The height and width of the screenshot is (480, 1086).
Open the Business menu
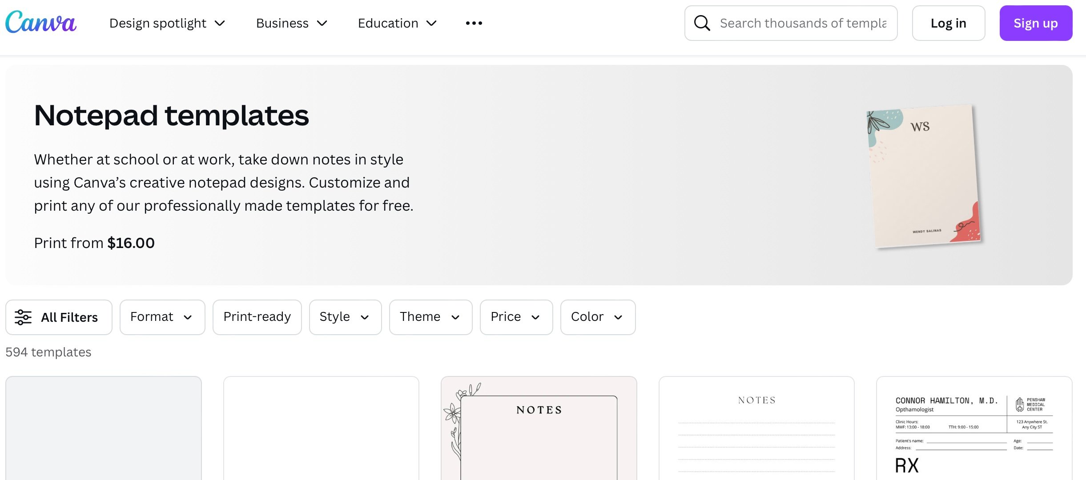tap(291, 23)
